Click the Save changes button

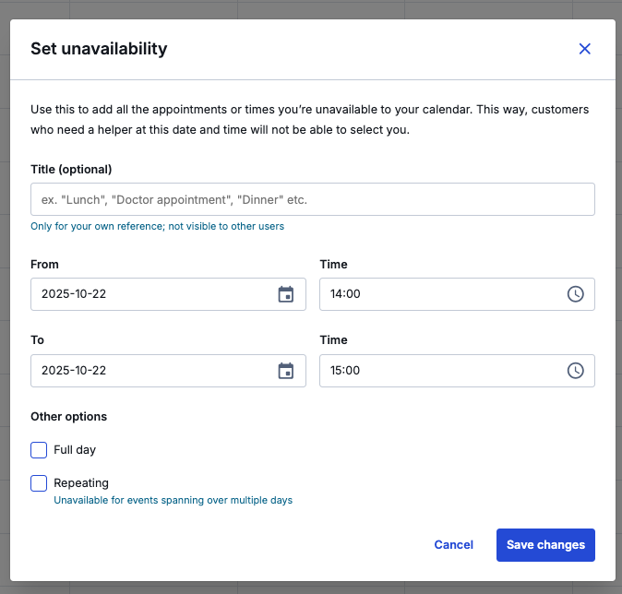tap(545, 545)
